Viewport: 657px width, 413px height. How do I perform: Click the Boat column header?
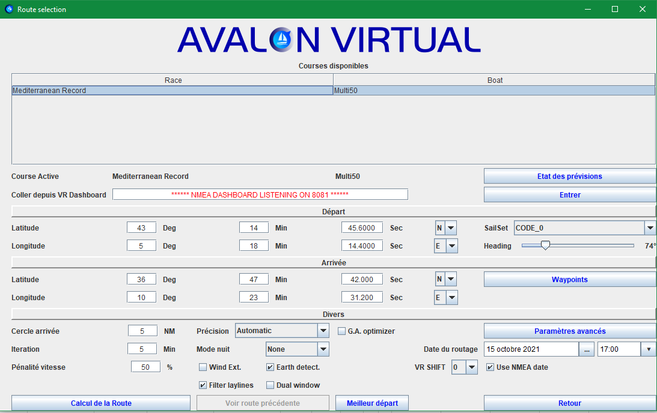click(495, 80)
